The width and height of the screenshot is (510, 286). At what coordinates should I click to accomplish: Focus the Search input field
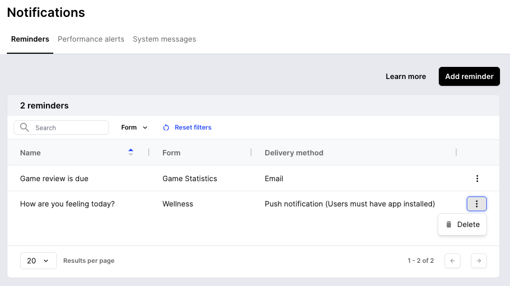point(61,127)
